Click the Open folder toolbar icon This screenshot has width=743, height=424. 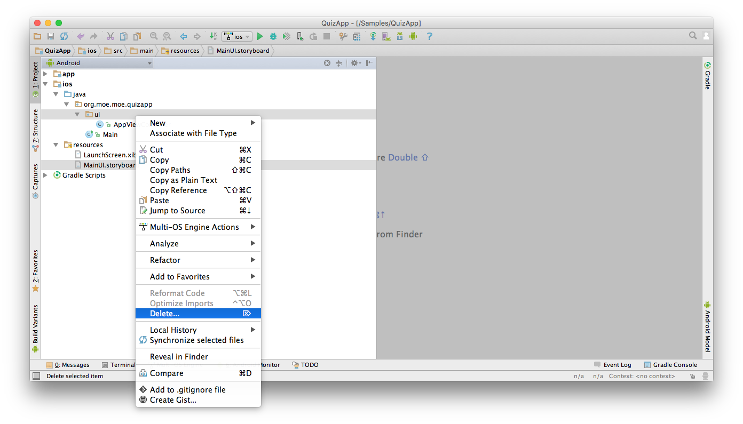(37, 36)
